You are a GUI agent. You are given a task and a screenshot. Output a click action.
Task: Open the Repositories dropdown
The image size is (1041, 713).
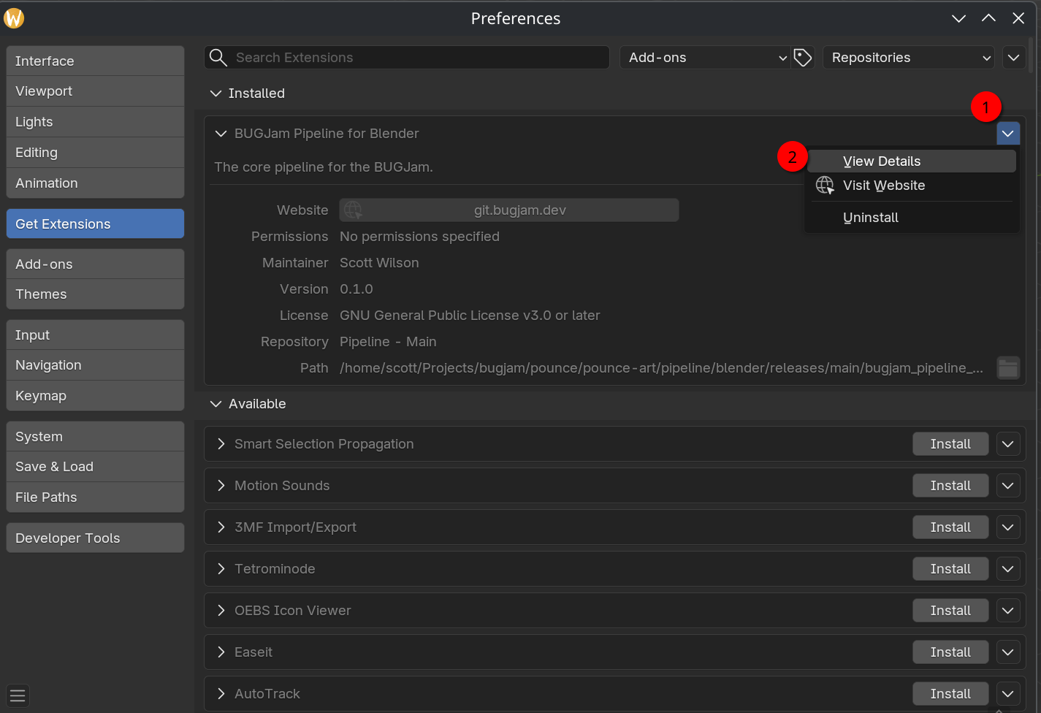coord(909,58)
